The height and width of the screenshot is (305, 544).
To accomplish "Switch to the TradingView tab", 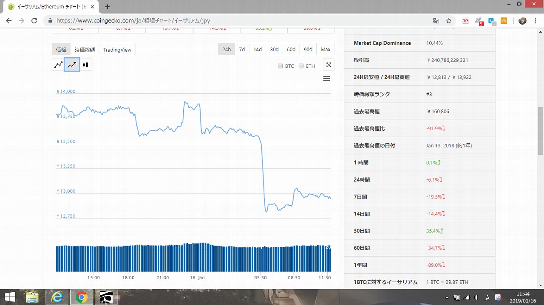I will click(117, 50).
